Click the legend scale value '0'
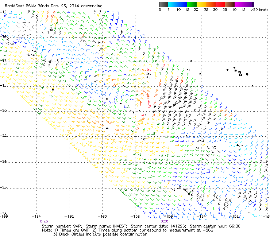270x237 pixels. [160, 10]
